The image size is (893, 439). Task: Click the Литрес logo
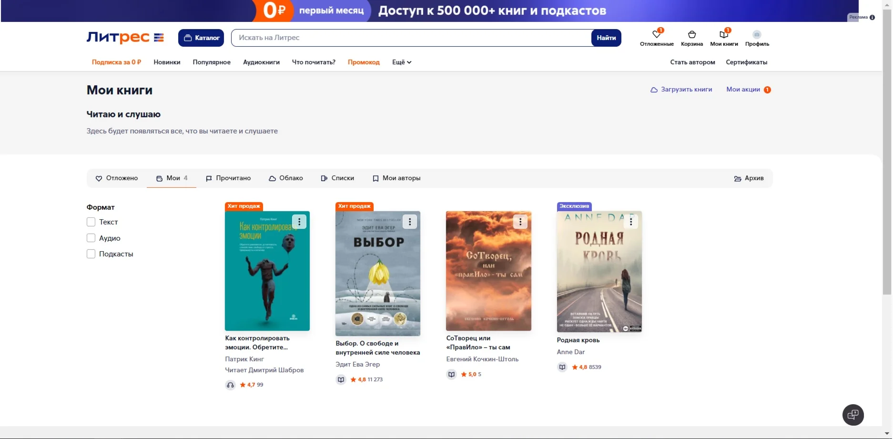pos(125,37)
